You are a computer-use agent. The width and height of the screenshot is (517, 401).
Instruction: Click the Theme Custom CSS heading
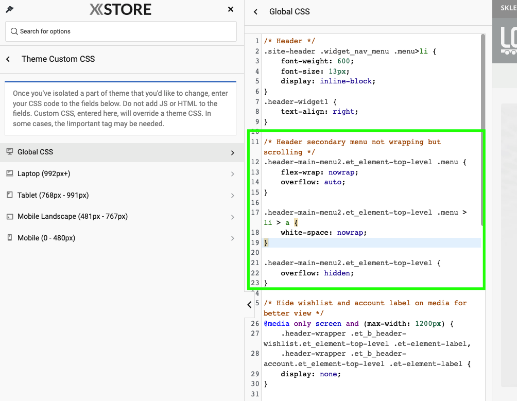click(58, 59)
